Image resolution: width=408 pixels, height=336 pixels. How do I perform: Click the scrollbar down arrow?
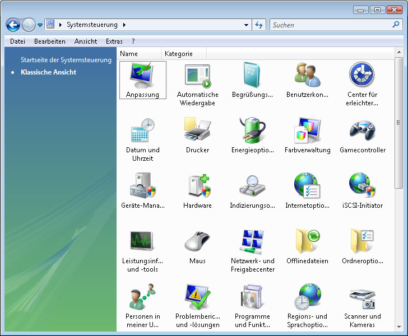click(398, 327)
